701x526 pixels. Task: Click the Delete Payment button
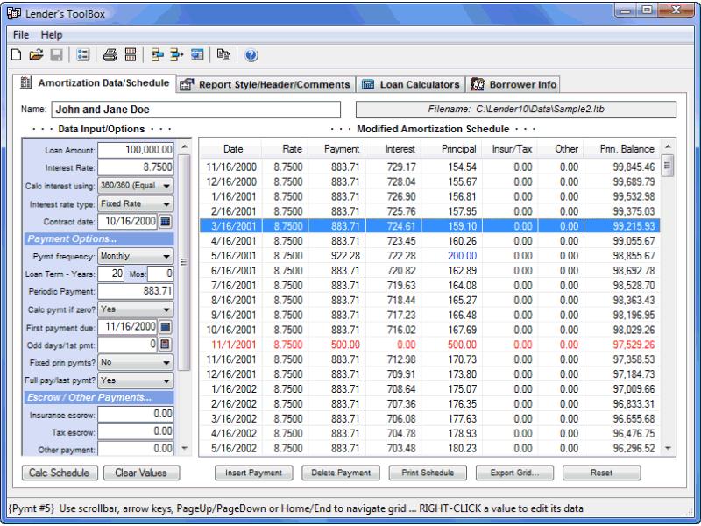[x=341, y=473]
